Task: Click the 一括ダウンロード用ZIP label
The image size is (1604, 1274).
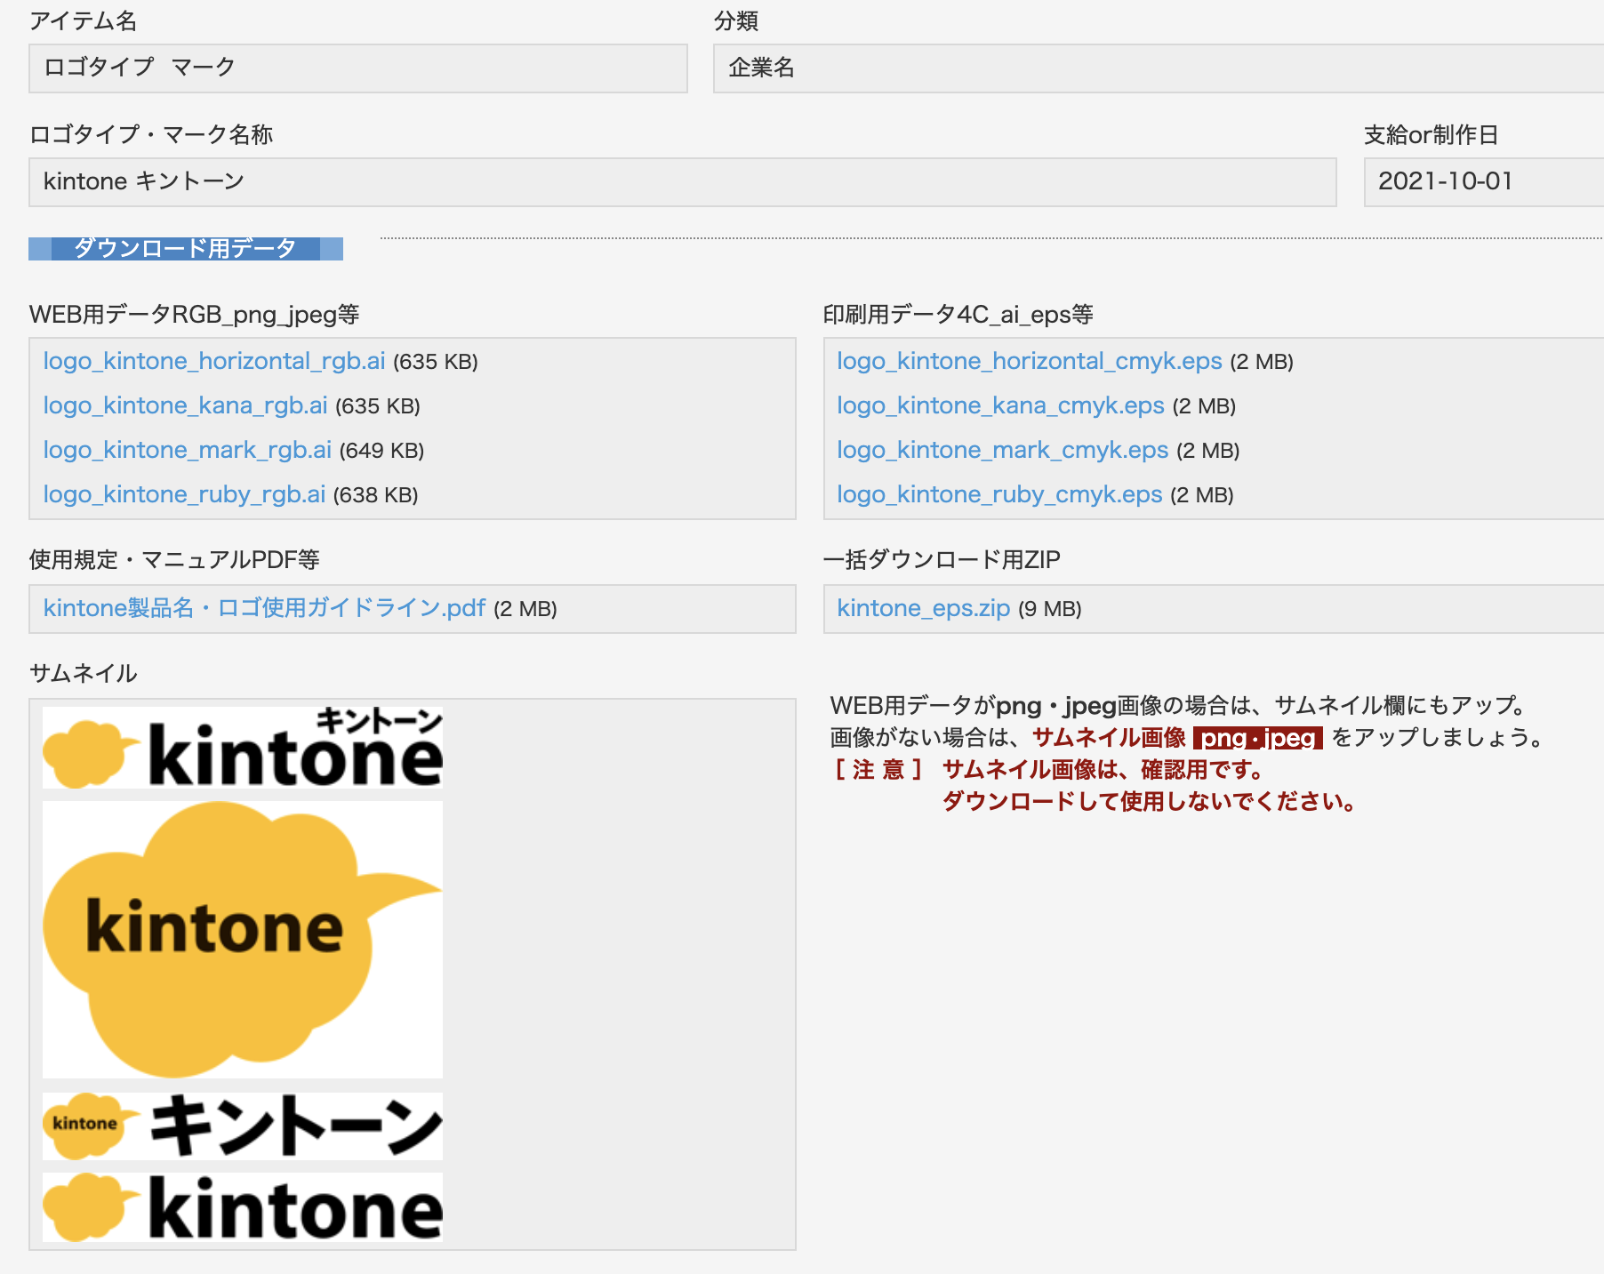Action: [942, 559]
